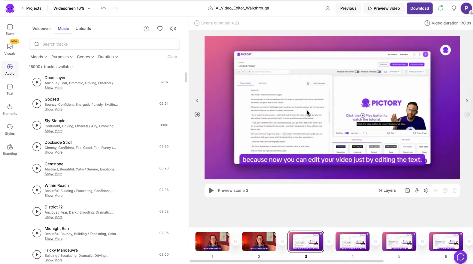
Task: Open the Visuals panel
Action: point(10,49)
